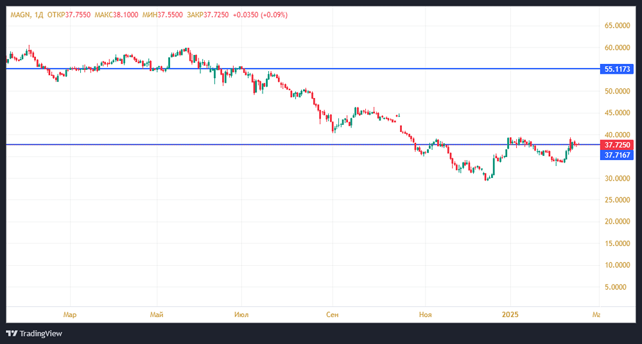Click the blue 55.1173 price label

point(617,69)
